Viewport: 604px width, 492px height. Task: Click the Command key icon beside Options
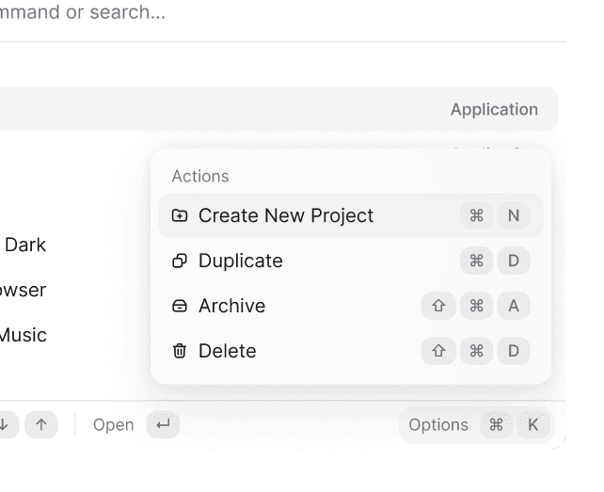tap(496, 425)
